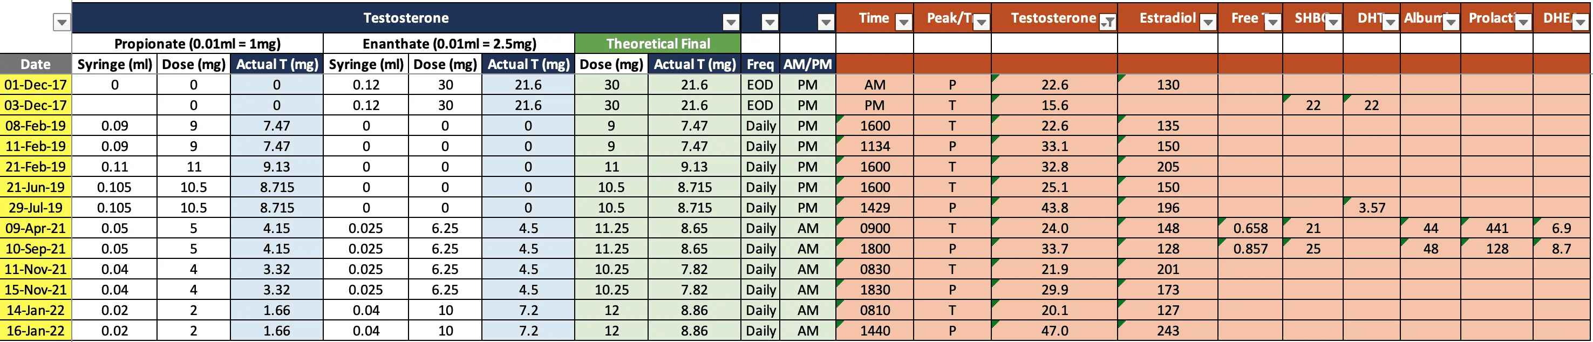Select the Free T value 0.857
The image size is (1593, 342).
(1250, 249)
